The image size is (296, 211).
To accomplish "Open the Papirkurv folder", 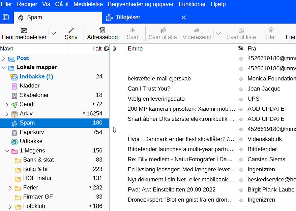I will (55, 132).
